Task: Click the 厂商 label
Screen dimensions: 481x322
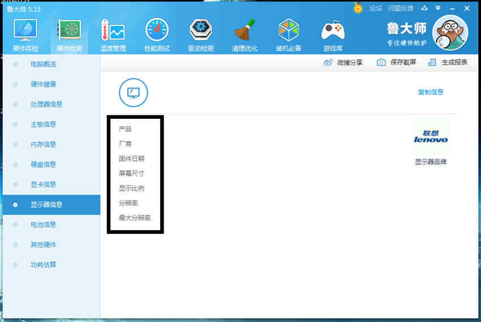Action: click(x=125, y=144)
